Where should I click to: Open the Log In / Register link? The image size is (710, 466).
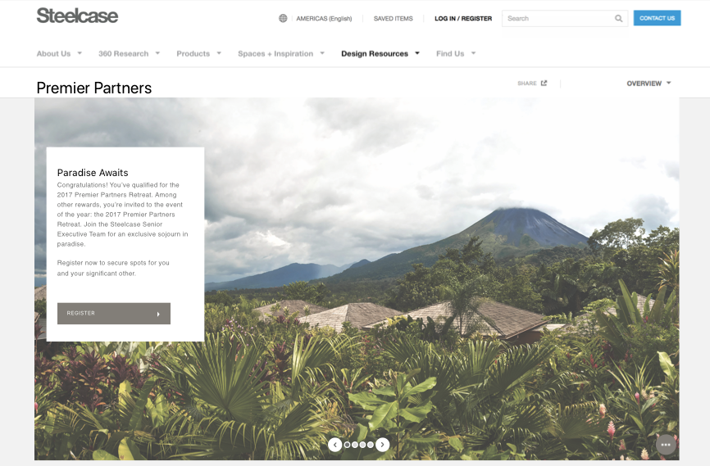click(x=463, y=19)
